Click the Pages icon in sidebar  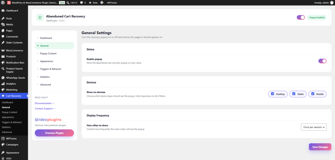(3, 30)
